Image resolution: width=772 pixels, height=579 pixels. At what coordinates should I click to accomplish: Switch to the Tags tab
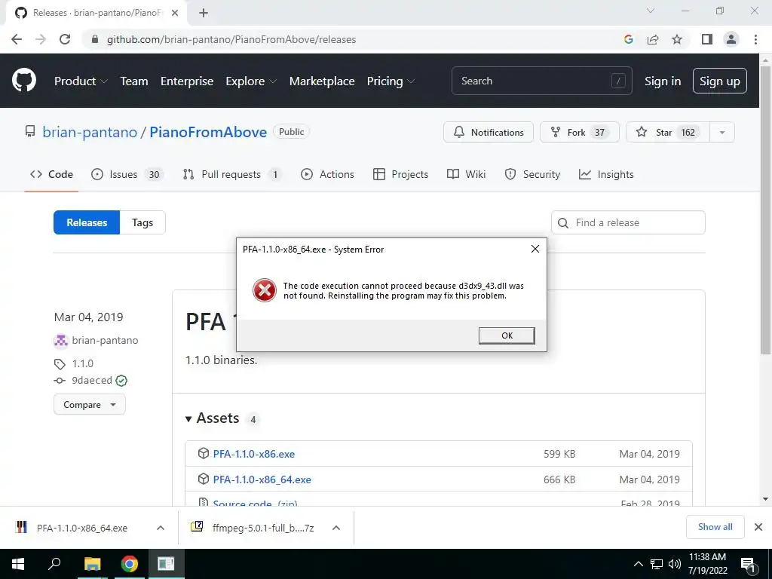point(142,222)
